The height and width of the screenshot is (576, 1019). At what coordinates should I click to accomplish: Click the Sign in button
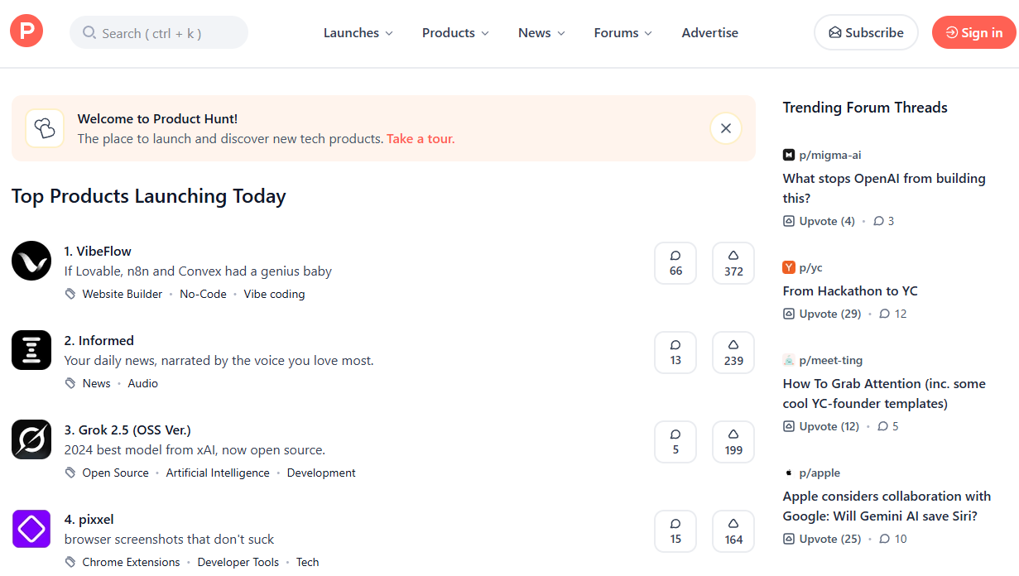tap(973, 32)
